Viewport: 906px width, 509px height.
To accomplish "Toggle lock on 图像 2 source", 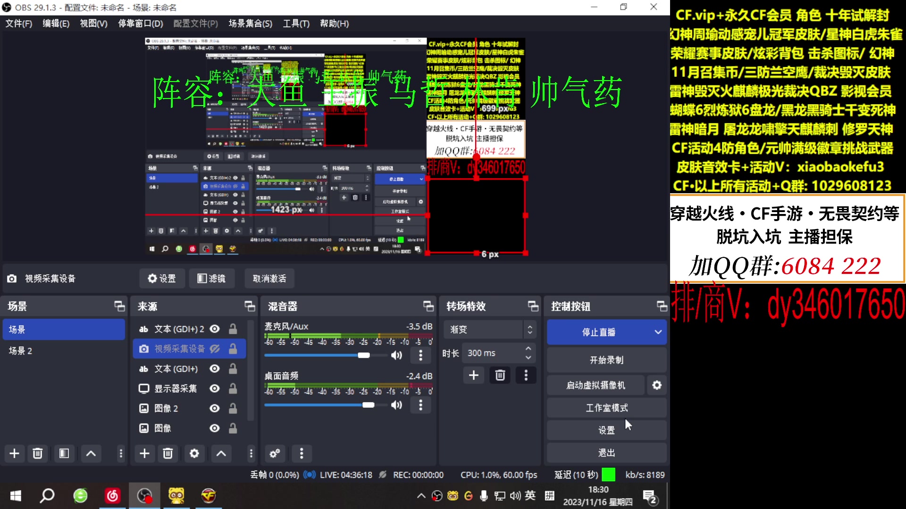I will (233, 408).
